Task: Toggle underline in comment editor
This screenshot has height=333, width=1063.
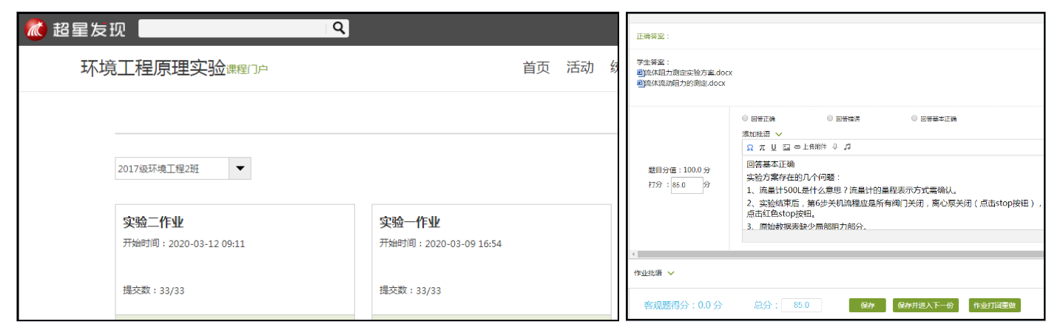Action: (774, 147)
